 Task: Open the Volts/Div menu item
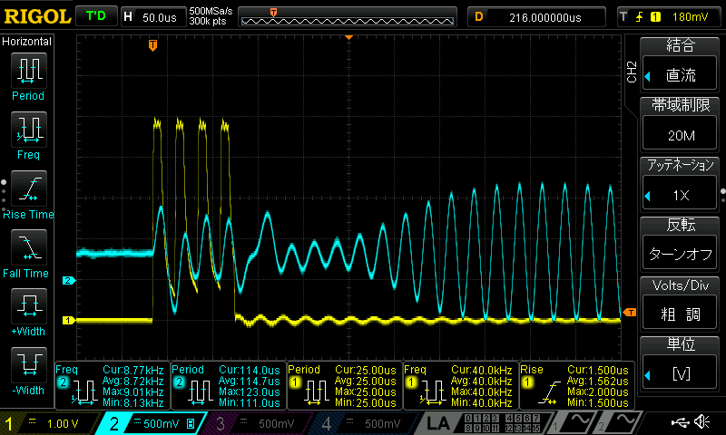(x=681, y=304)
